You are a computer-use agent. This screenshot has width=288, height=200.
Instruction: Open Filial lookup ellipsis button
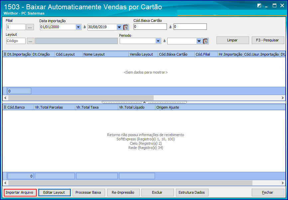click(30, 27)
